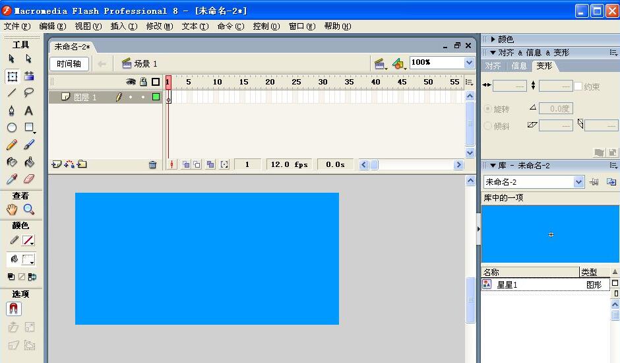Select the Text tool in the toolbox
This screenshot has height=363, width=620.
pyautogui.click(x=29, y=111)
